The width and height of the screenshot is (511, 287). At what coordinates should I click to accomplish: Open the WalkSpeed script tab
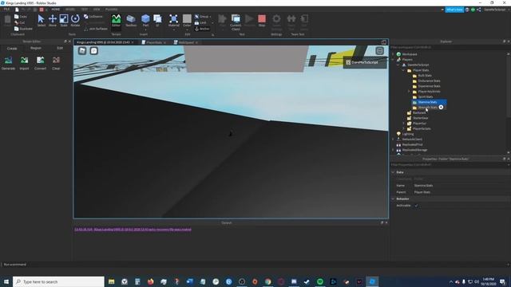point(186,42)
